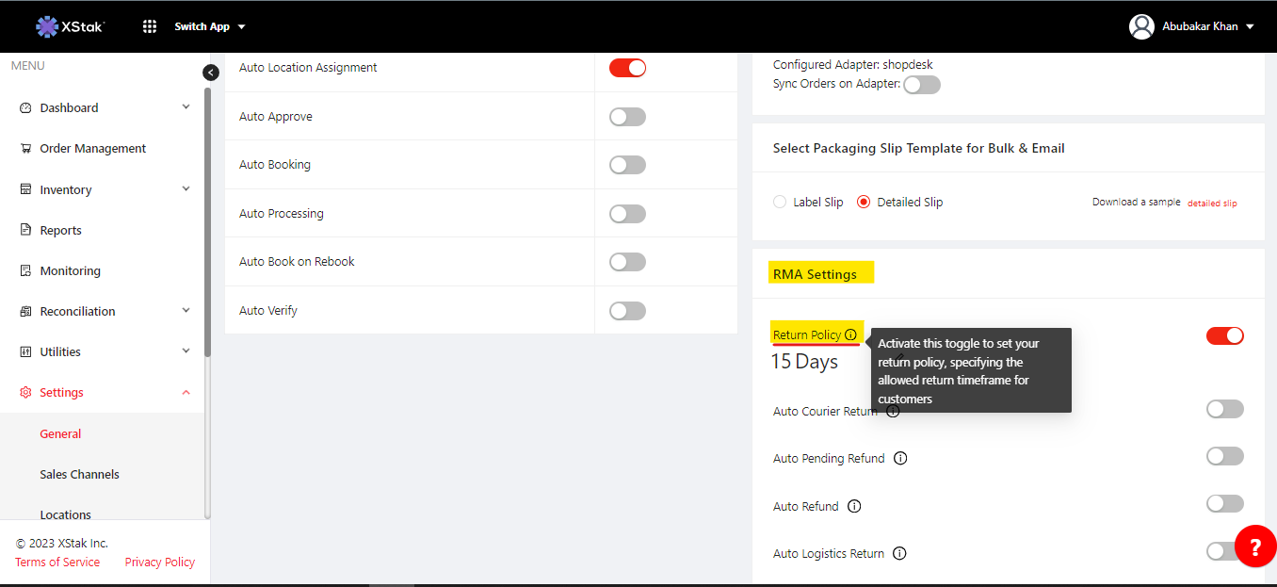Open the Privacy Policy link

pos(159,563)
